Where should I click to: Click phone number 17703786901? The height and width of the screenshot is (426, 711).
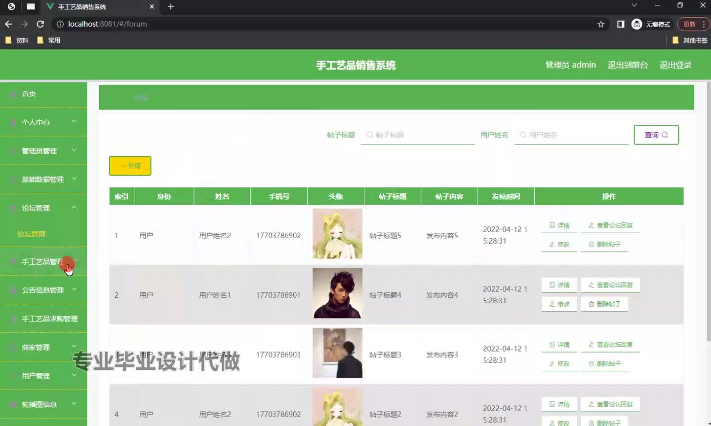278,295
